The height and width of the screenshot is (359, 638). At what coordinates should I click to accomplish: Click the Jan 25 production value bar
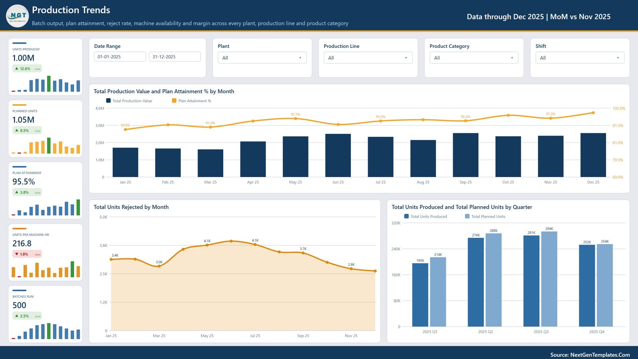(x=125, y=162)
